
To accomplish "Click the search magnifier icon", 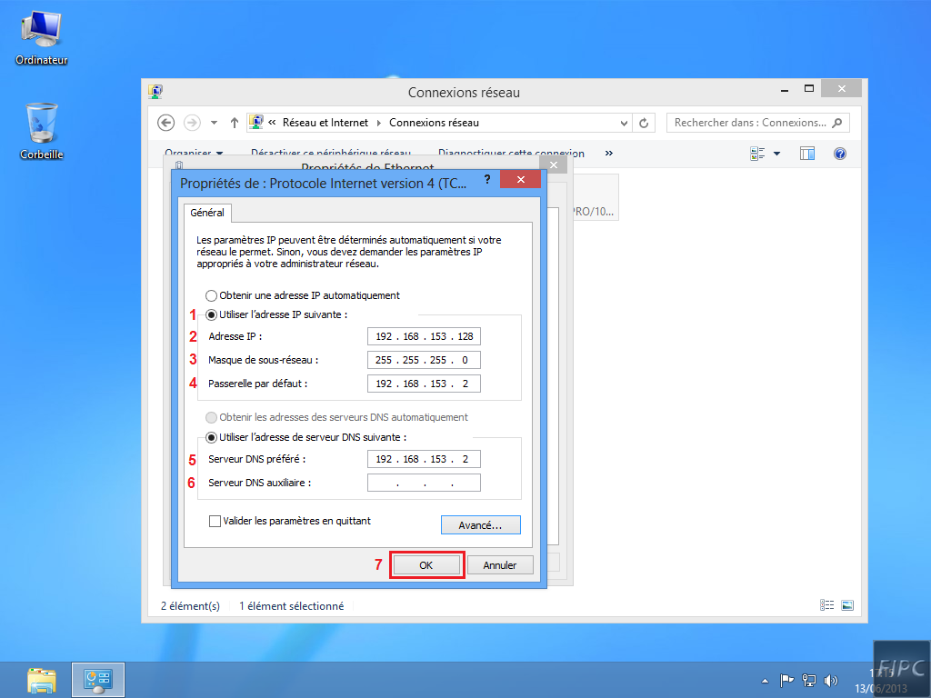I will point(837,123).
